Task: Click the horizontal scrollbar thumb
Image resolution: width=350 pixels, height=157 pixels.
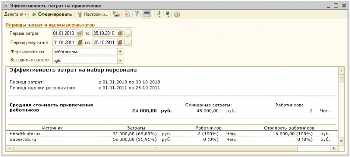Action: [155, 148]
